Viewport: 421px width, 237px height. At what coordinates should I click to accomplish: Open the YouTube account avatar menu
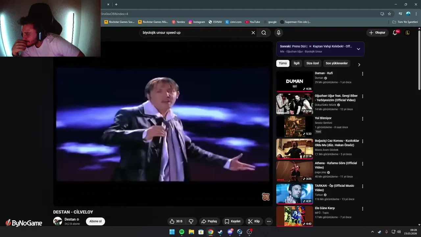[x=408, y=33]
